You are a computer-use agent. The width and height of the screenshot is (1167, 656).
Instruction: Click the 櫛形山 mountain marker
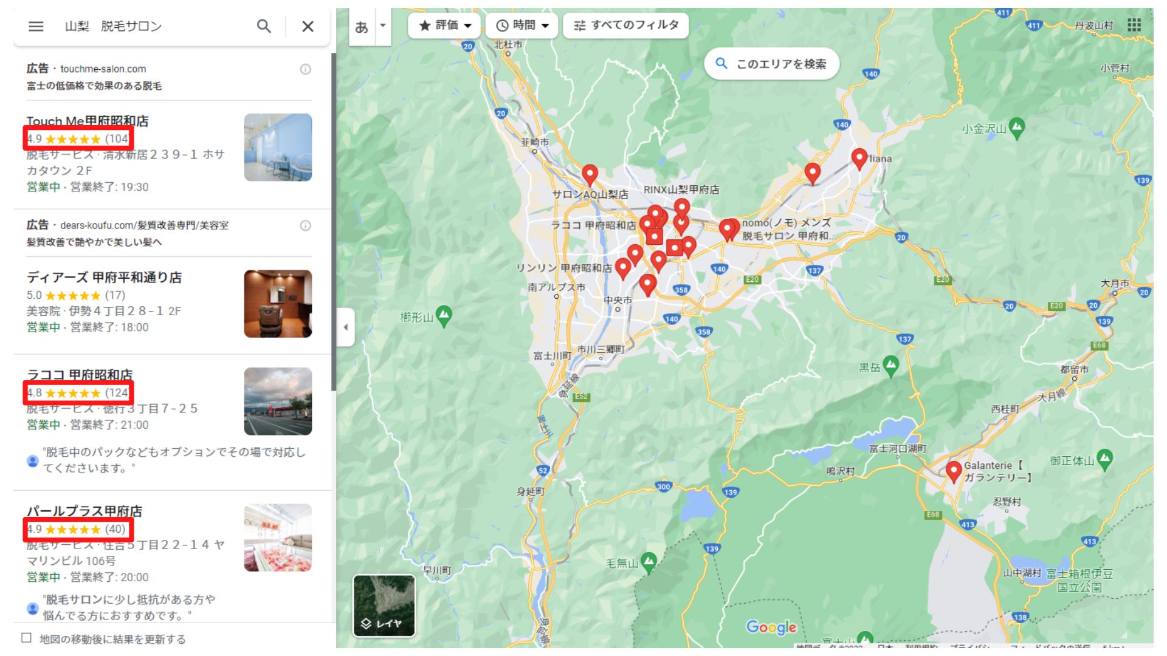(444, 316)
